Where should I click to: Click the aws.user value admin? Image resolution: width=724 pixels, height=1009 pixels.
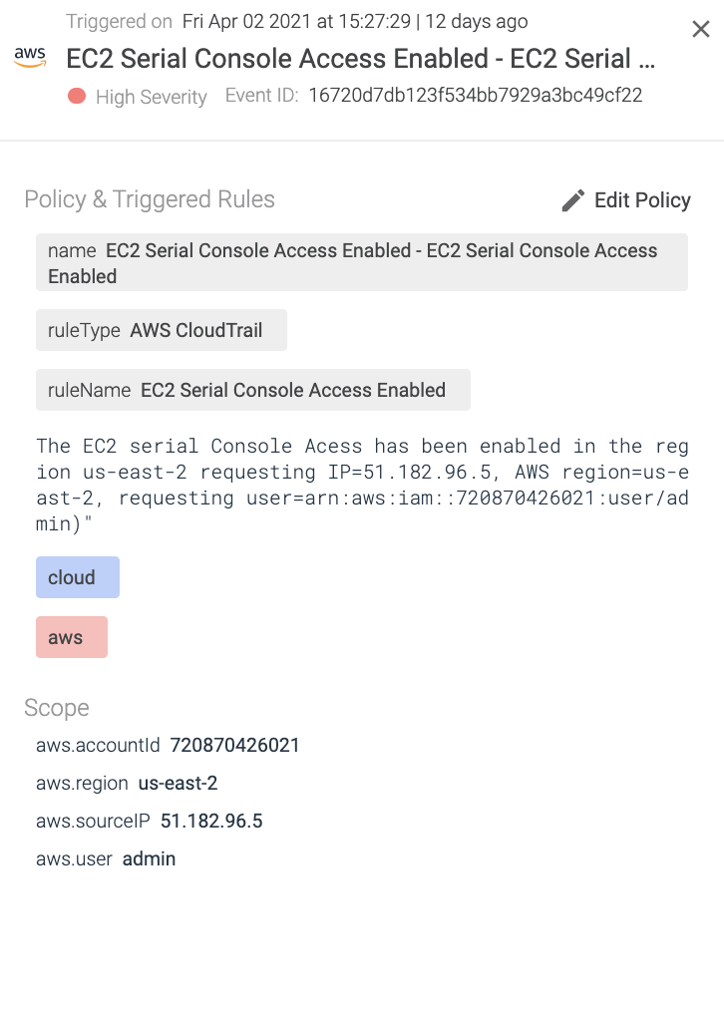(148, 858)
